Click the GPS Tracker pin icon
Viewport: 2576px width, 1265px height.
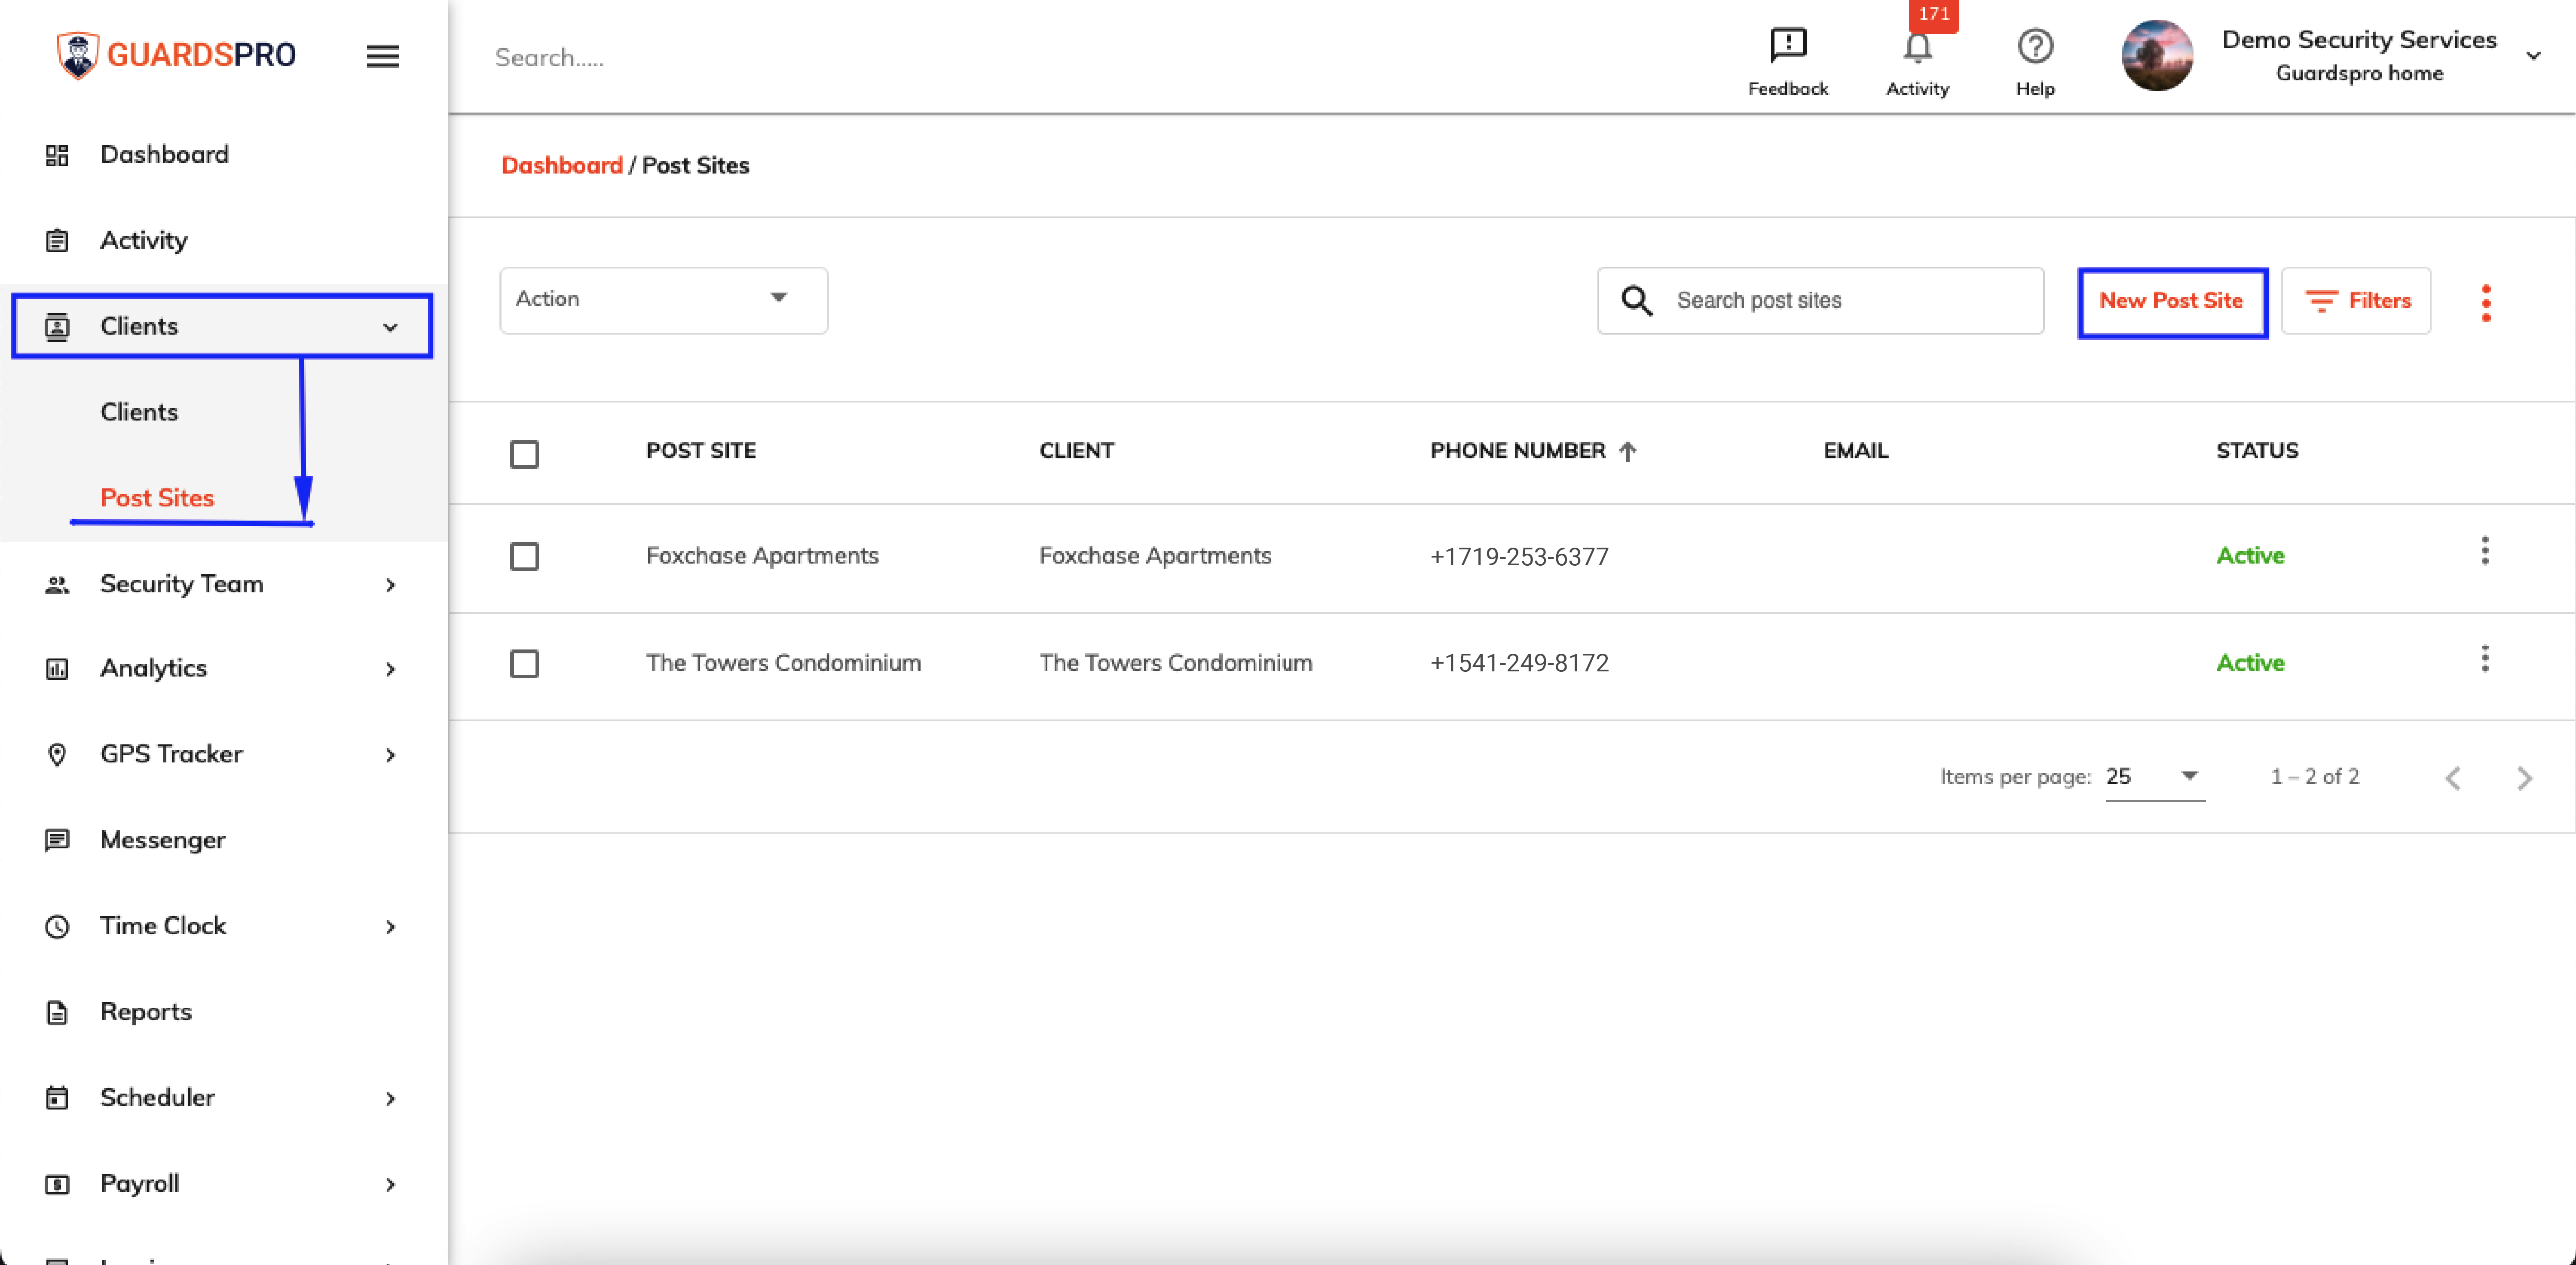57,754
